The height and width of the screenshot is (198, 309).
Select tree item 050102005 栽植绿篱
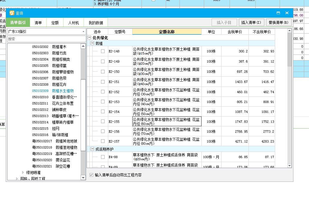click(49, 66)
